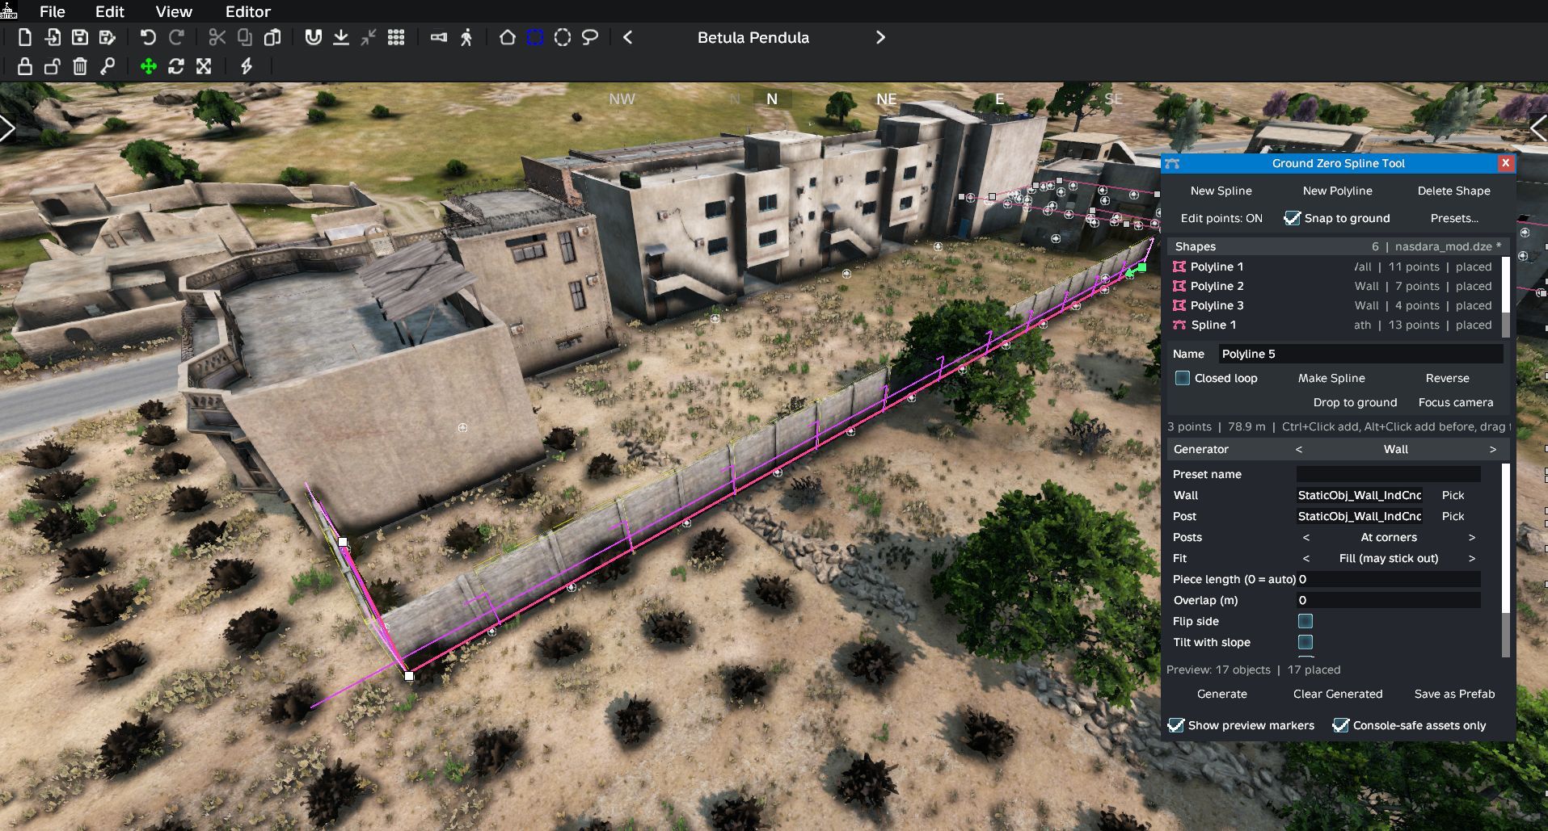Image resolution: width=1548 pixels, height=831 pixels.
Task: Open the View menu
Action: [174, 11]
